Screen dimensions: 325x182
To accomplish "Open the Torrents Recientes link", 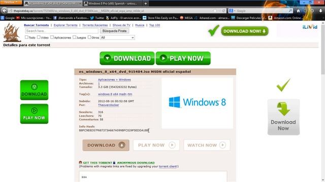I will pos(95,25).
